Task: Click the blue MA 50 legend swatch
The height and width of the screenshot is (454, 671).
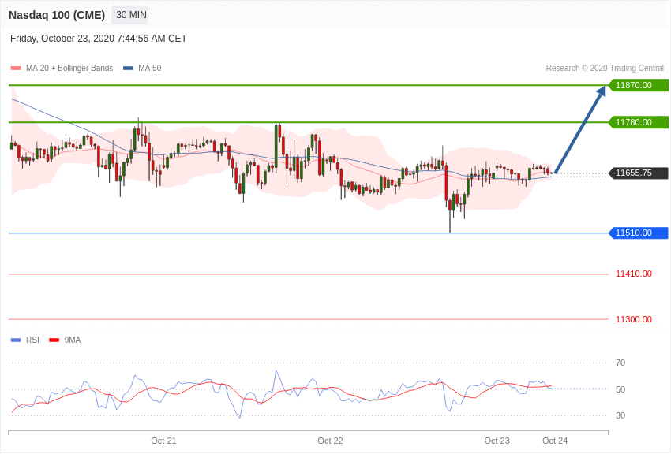Action: (x=128, y=69)
